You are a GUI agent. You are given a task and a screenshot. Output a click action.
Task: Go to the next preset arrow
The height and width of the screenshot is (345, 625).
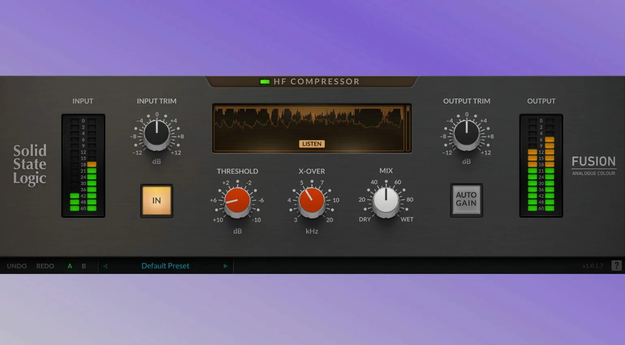coord(225,266)
